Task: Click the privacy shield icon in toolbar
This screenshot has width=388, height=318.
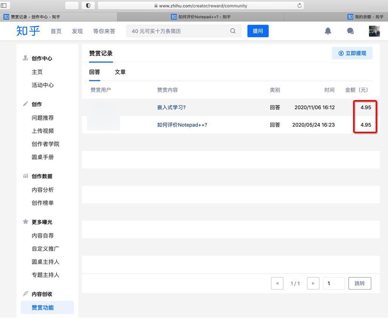Action: click(x=88, y=5)
